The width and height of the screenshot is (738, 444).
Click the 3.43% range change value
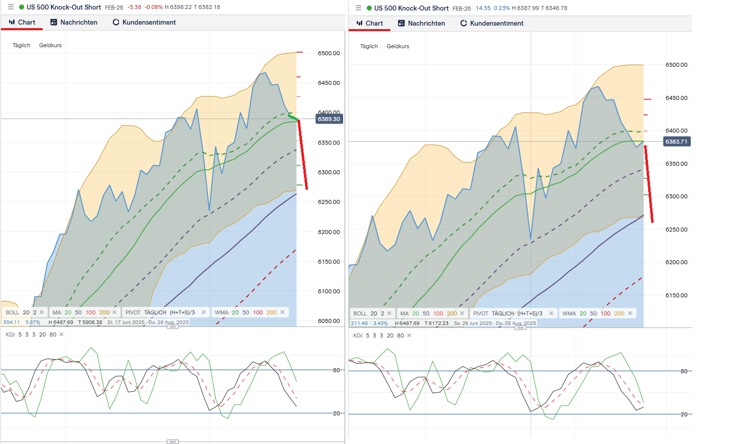pyautogui.click(x=380, y=323)
